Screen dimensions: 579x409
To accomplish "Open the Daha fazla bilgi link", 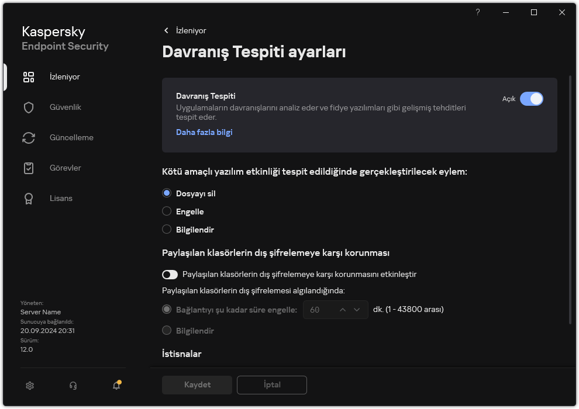I will pyautogui.click(x=204, y=132).
